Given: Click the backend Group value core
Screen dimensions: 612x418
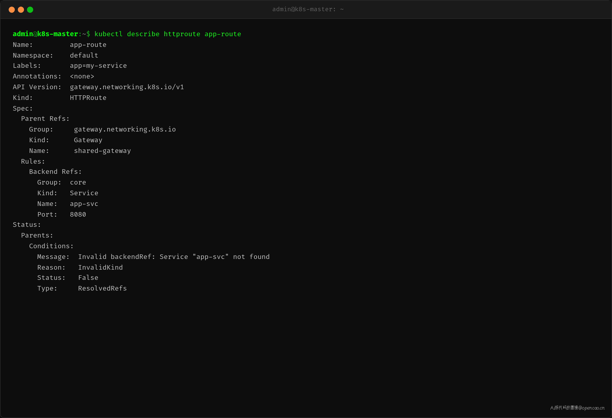Looking at the screenshot, I should click(78, 182).
